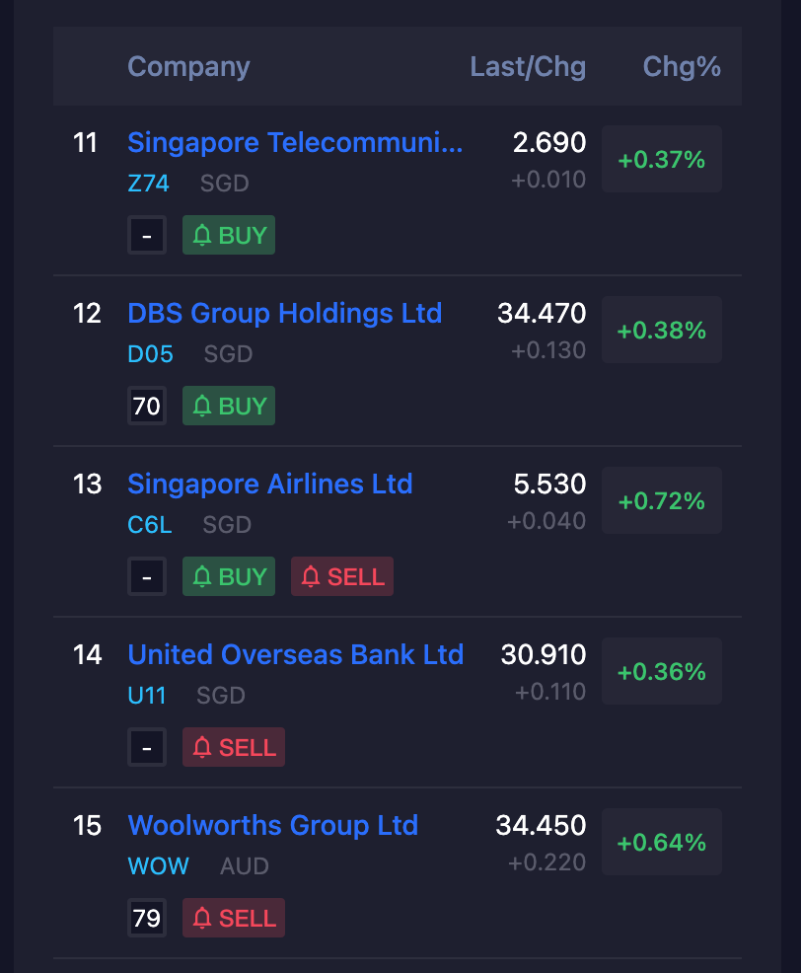Screen dimensions: 801x973
Task: Click the +0.72% change badge
Action: point(661,500)
